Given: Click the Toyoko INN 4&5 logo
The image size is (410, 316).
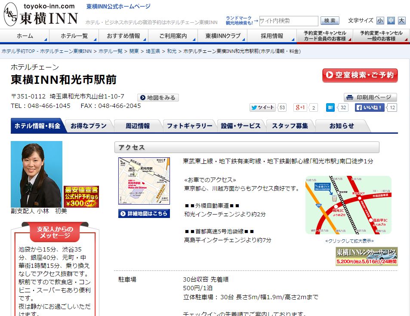Looking at the screenshot, I should click(x=41, y=14).
